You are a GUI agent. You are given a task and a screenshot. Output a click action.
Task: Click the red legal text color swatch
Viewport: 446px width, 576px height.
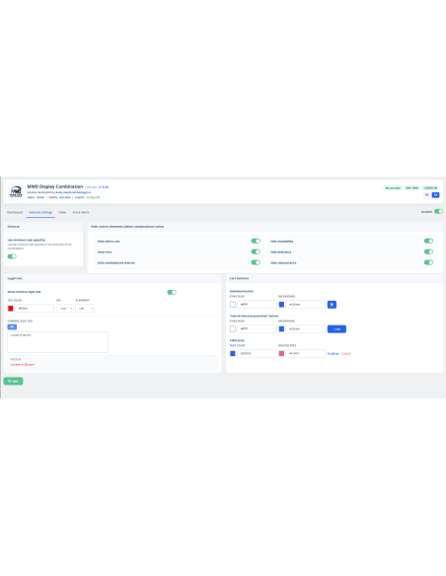11,308
